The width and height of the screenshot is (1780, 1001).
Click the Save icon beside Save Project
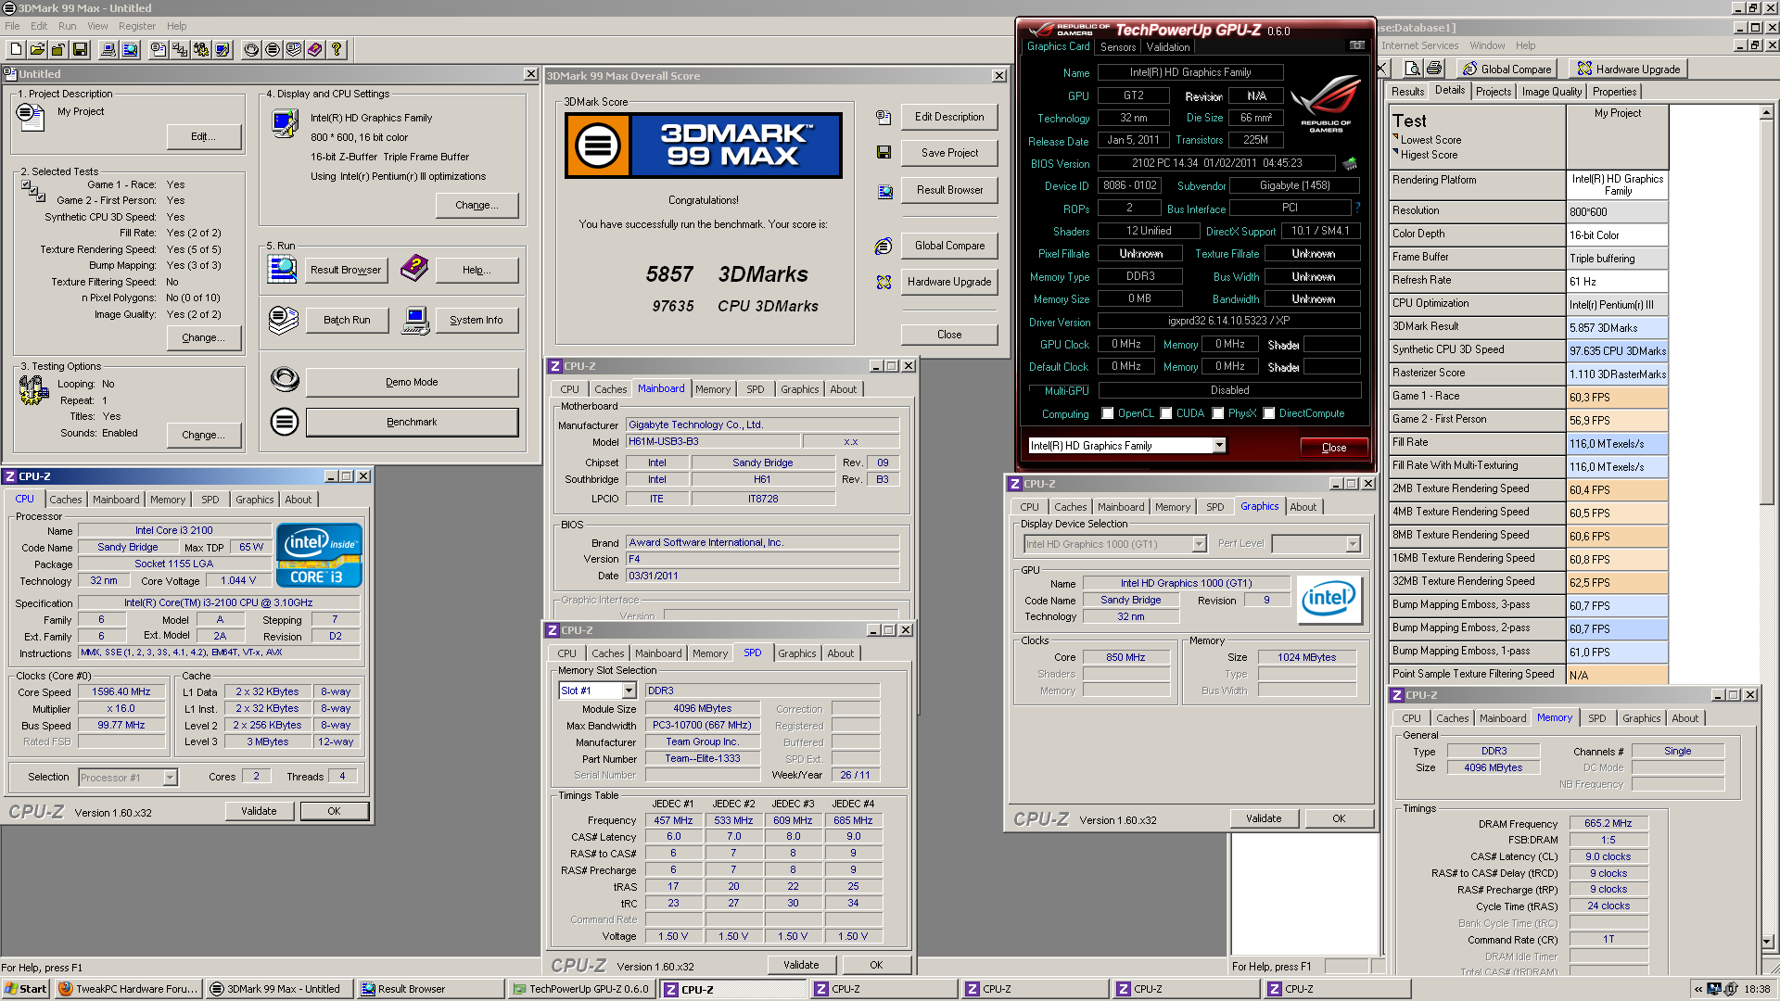point(884,152)
